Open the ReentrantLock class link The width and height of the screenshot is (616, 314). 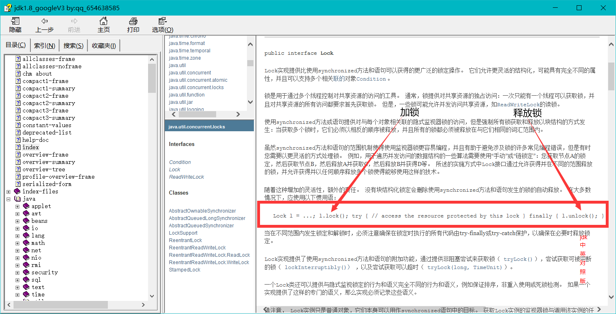pos(185,240)
